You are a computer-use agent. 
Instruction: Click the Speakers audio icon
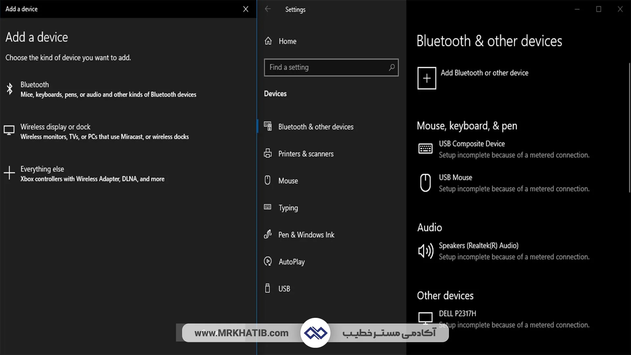pos(425,251)
